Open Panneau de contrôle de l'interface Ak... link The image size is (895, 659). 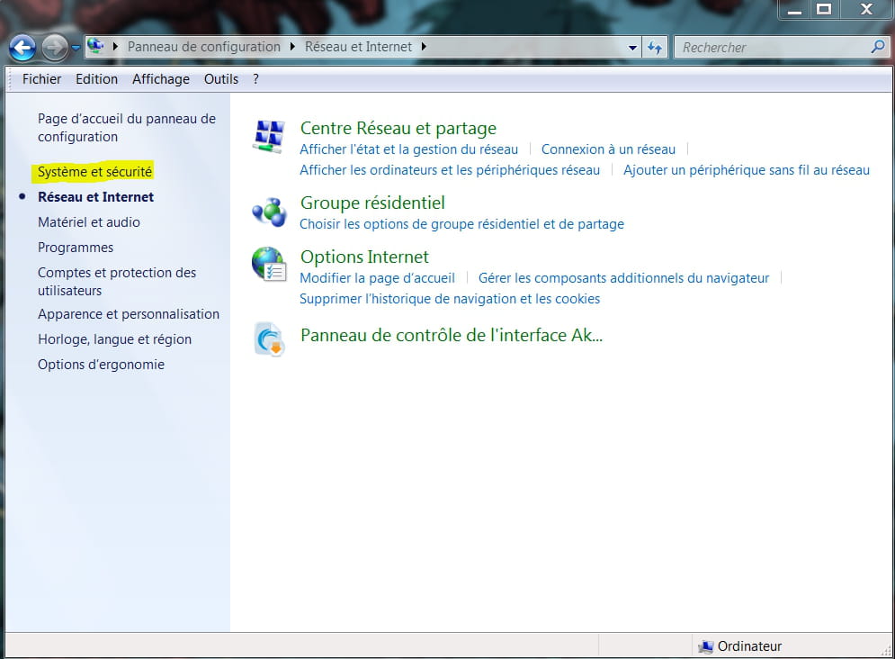pos(452,335)
